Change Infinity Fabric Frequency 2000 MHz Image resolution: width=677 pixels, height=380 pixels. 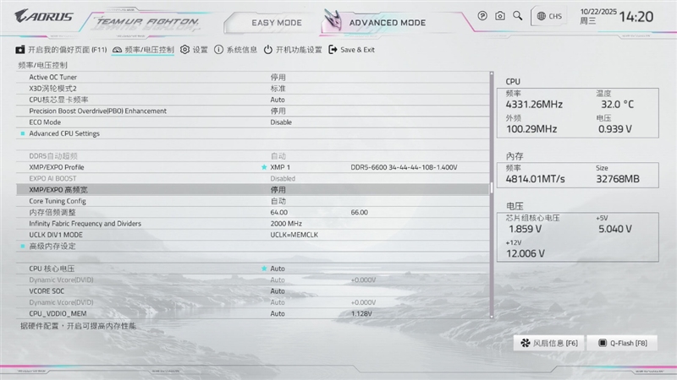coord(286,224)
